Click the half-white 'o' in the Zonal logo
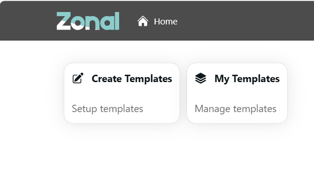 coord(79,23)
